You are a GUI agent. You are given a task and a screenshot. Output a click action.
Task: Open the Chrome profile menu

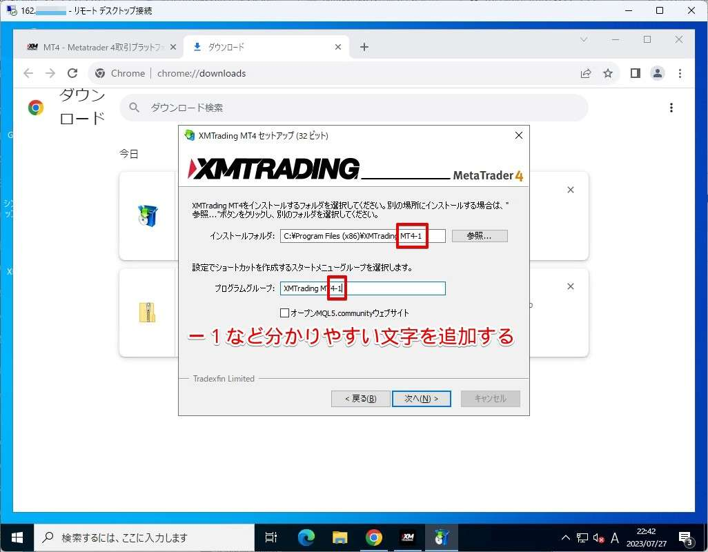(x=658, y=73)
